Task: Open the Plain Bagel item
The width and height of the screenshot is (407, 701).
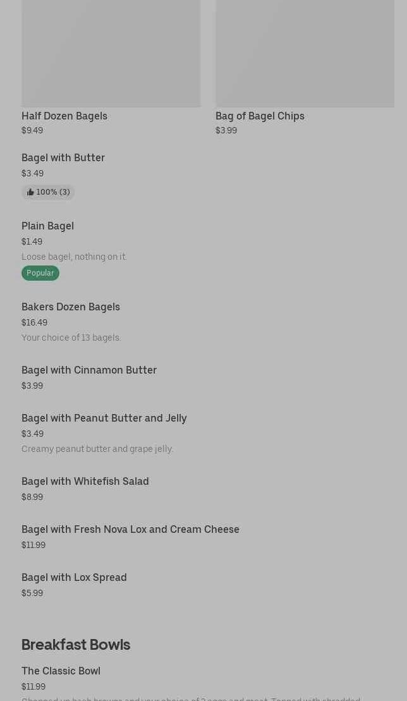Action: click(x=47, y=226)
